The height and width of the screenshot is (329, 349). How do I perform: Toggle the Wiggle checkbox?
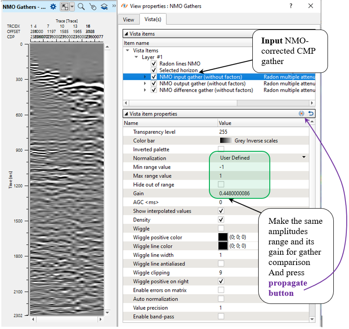(x=221, y=229)
